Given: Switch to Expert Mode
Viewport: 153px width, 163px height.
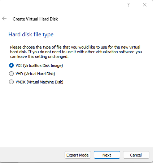Looking at the screenshot, I should coord(78,155).
